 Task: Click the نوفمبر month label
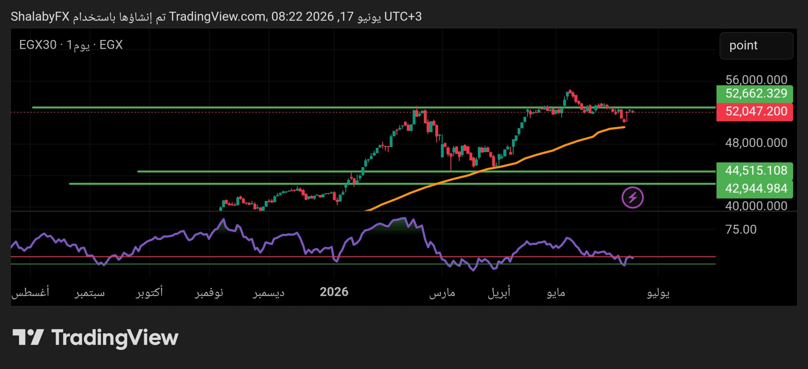click(209, 293)
